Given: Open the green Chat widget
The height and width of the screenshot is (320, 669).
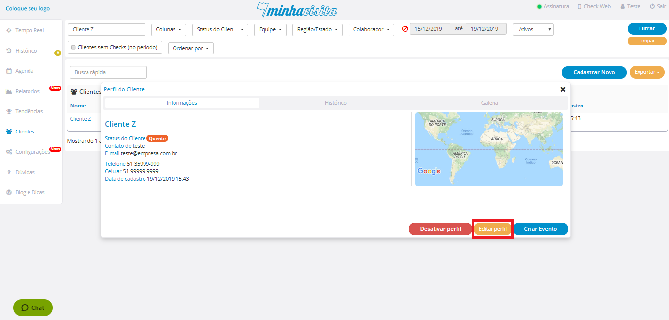Looking at the screenshot, I should 33,308.
